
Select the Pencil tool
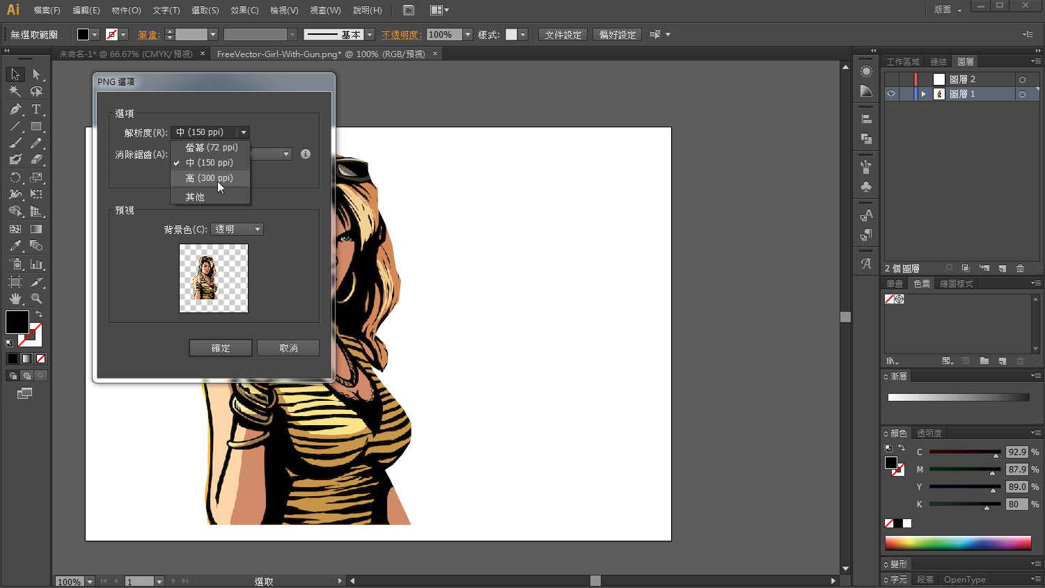[x=36, y=143]
